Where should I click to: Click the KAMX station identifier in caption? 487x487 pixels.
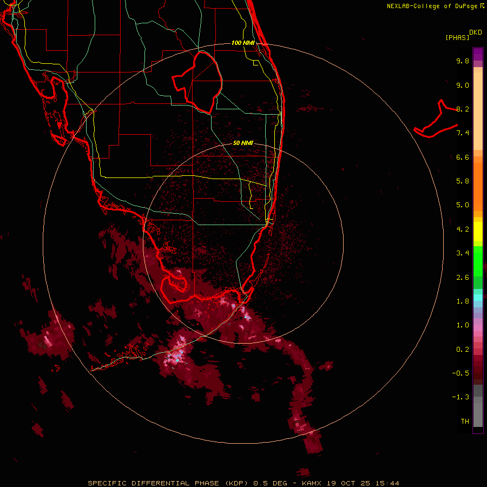[x=313, y=483]
